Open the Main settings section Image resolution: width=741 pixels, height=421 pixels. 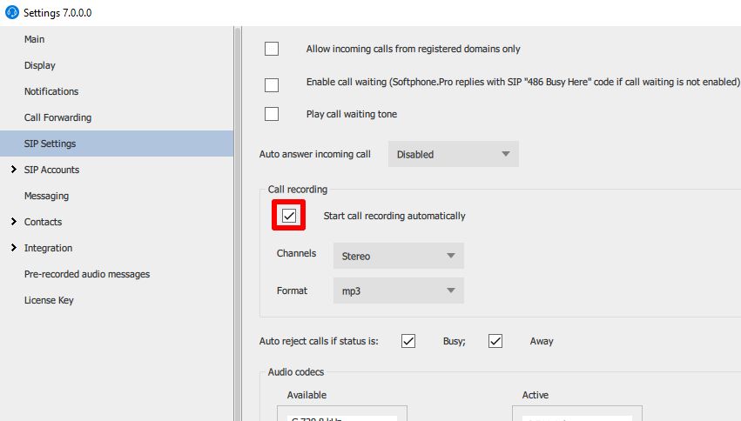pyautogui.click(x=35, y=39)
